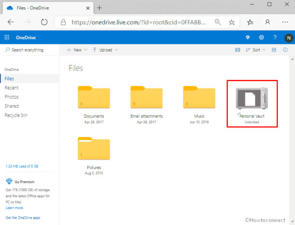
Task: Select Files in the sidebar
Action: coord(30,79)
